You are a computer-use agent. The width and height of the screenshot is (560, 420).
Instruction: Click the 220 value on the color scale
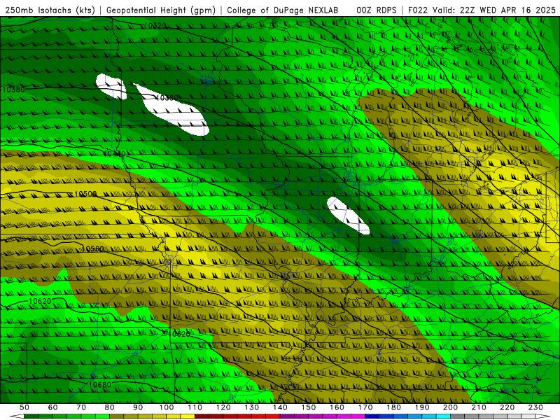(x=507, y=407)
